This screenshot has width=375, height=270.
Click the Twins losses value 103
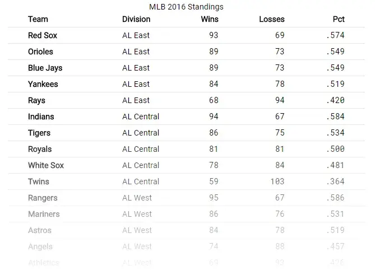277,181
